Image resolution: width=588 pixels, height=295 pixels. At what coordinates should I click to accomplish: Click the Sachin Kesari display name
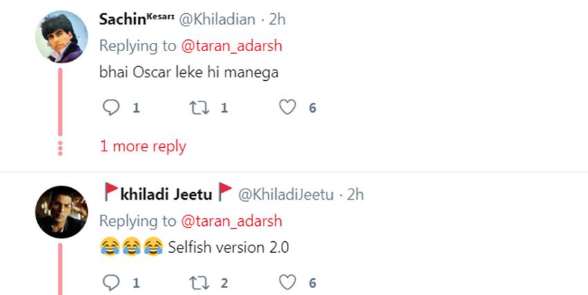pyautogui.click(x=136, y=19)
